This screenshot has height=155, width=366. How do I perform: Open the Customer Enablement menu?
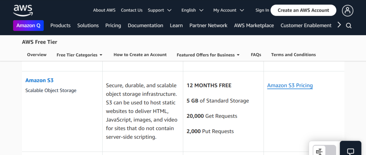pyautogui.click(x=306, y=25)
